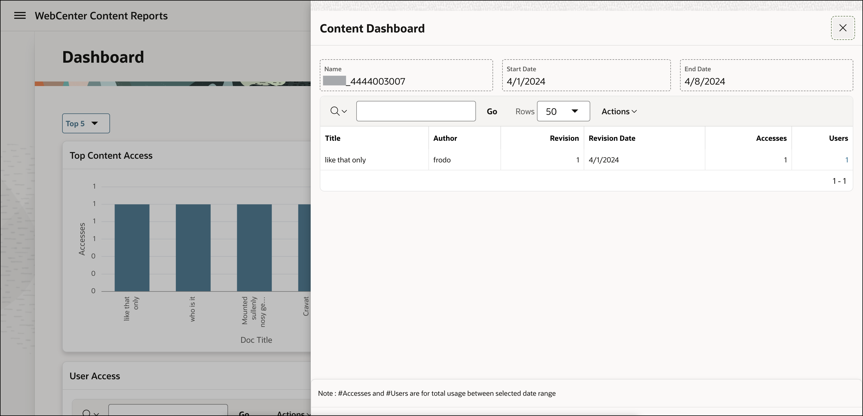
Task: Click the Revision column header
Action: [x=564, y=138]
